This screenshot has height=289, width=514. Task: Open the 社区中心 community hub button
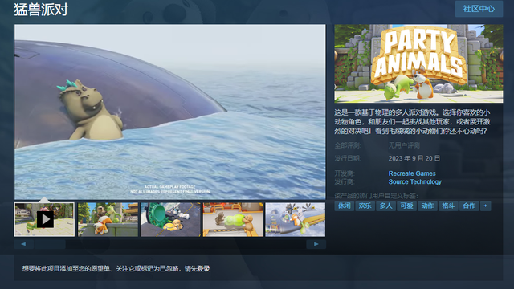tap(479, 9)
